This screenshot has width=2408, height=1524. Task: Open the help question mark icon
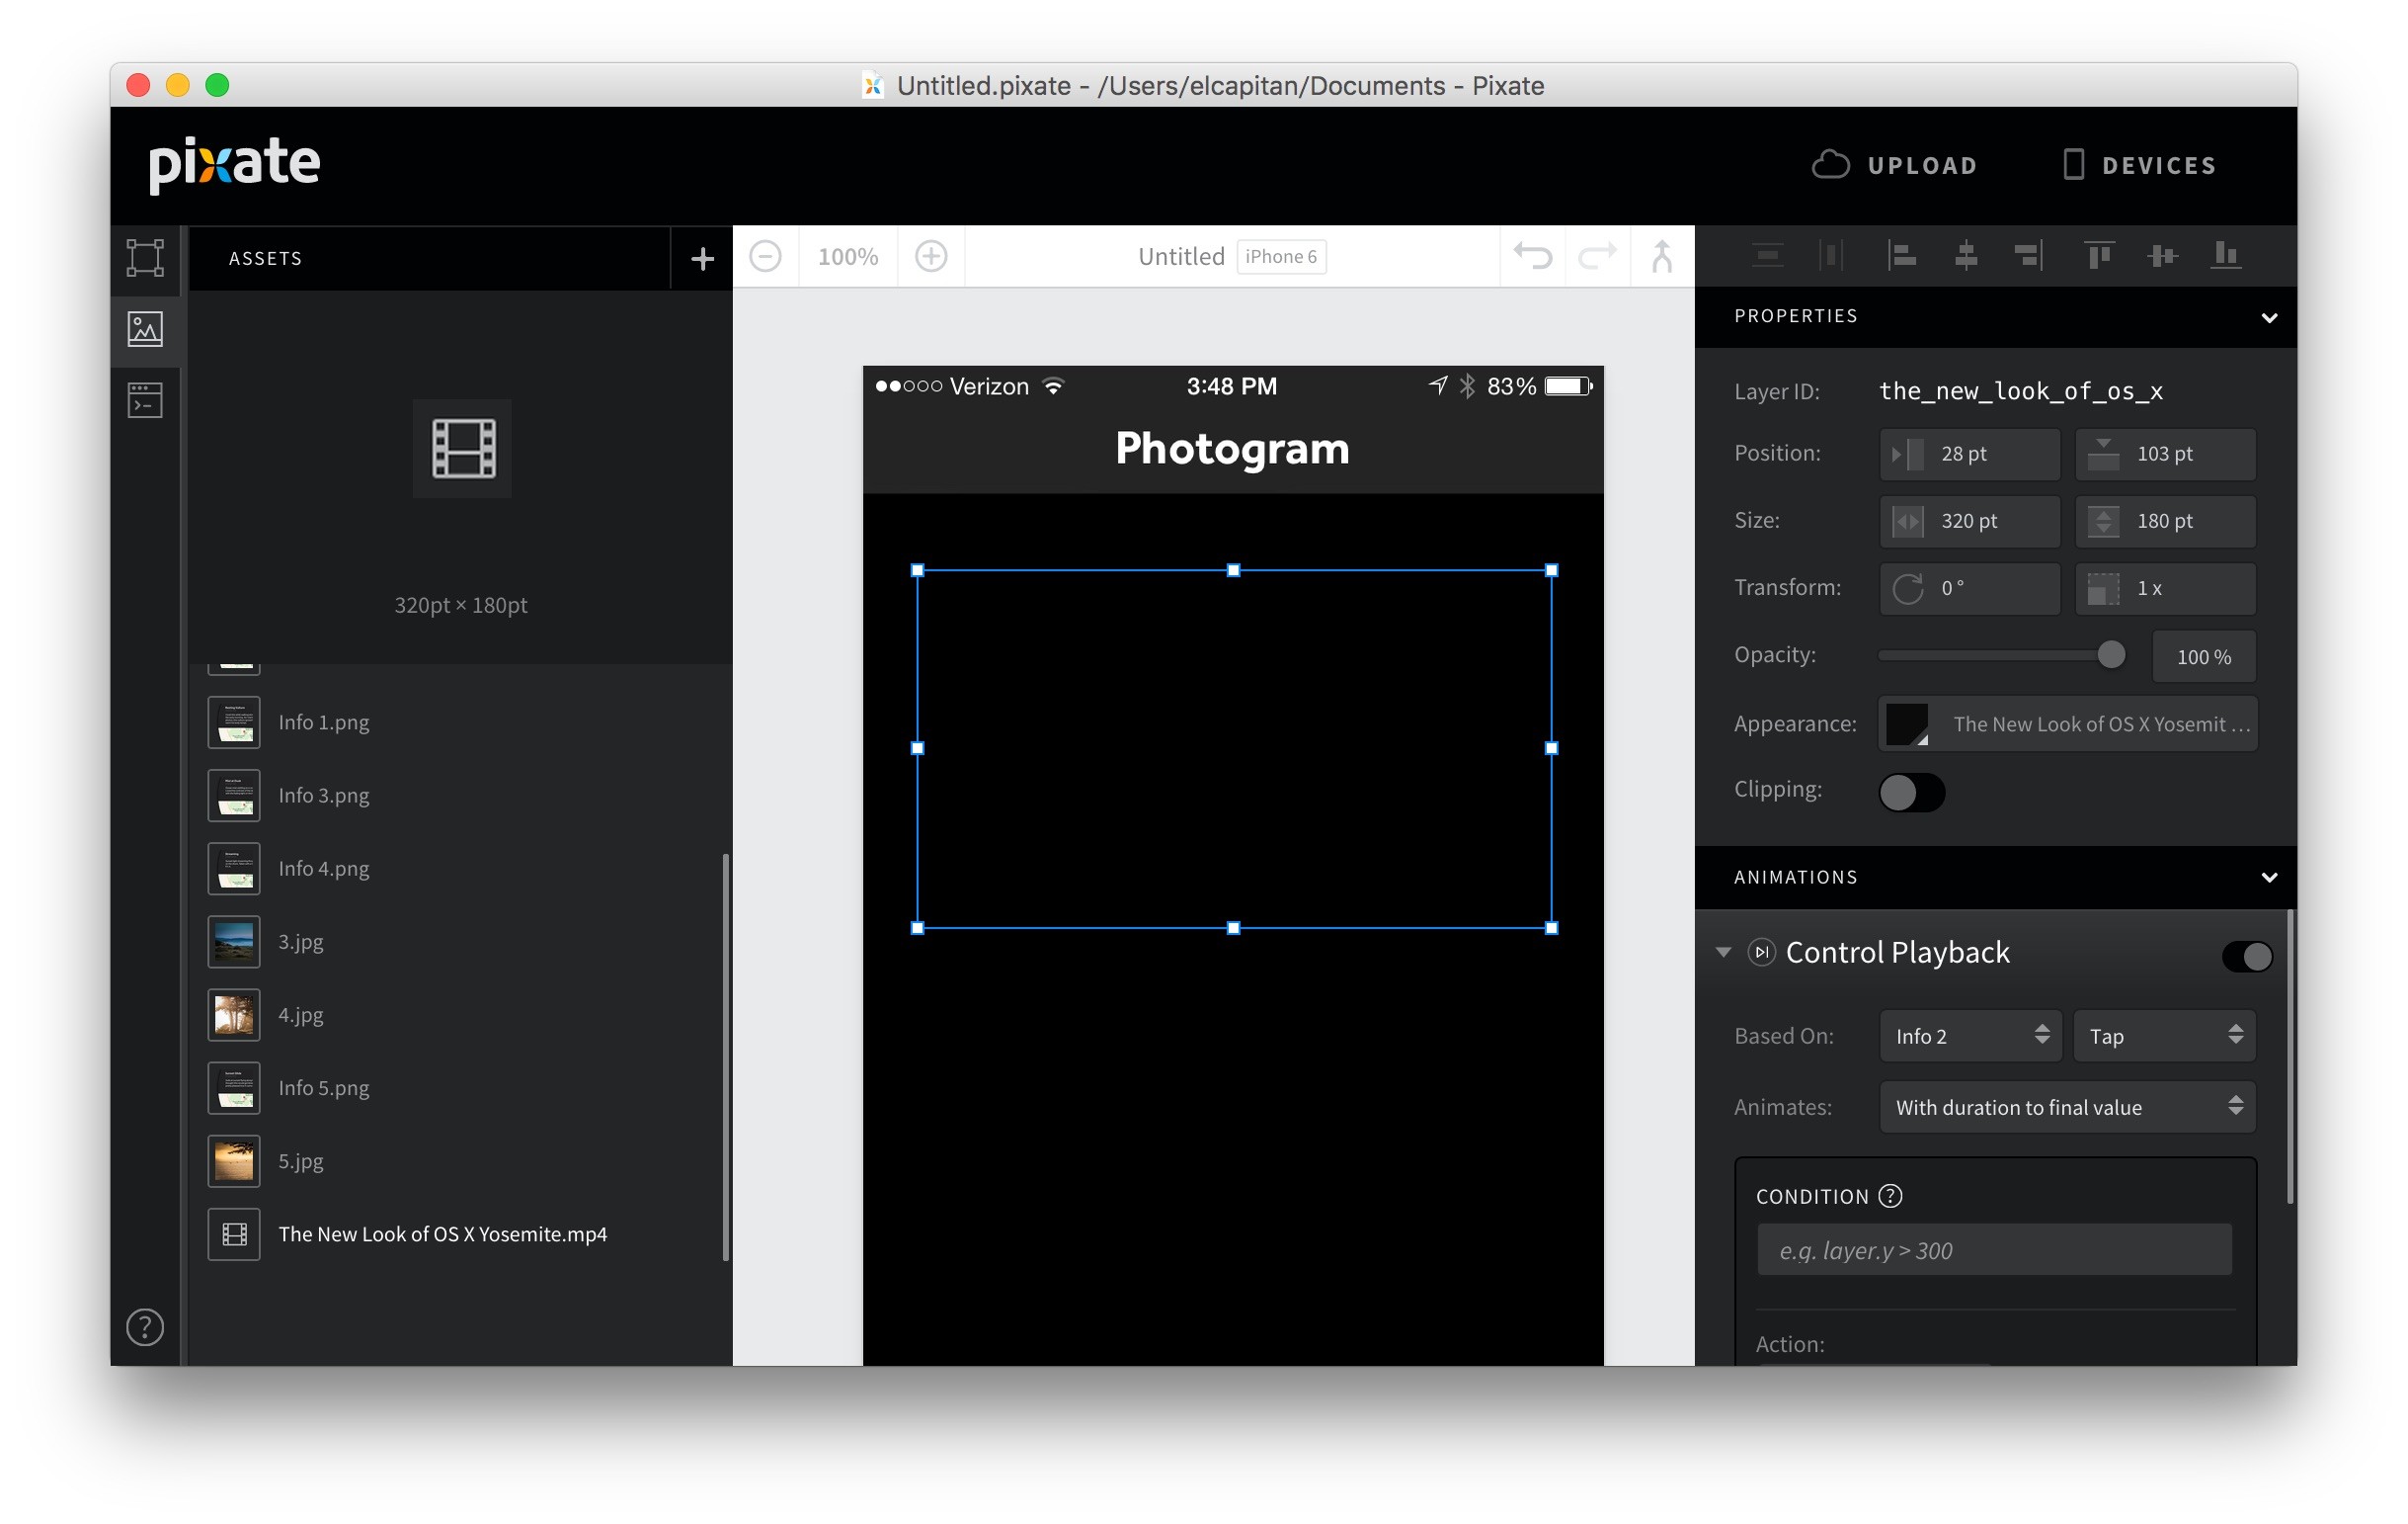tap(145, 1327)
